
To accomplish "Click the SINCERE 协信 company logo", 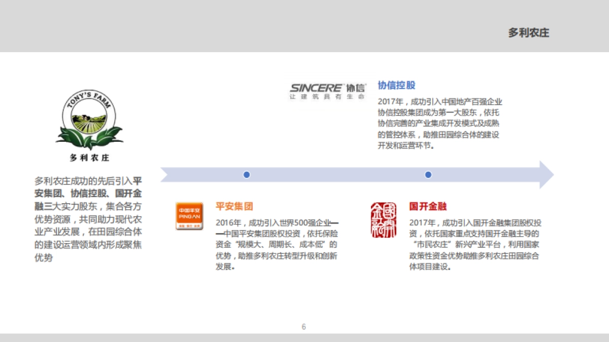I will (327, 91).
